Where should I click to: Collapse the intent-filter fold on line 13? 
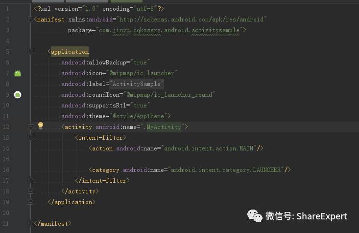[30, 138]
